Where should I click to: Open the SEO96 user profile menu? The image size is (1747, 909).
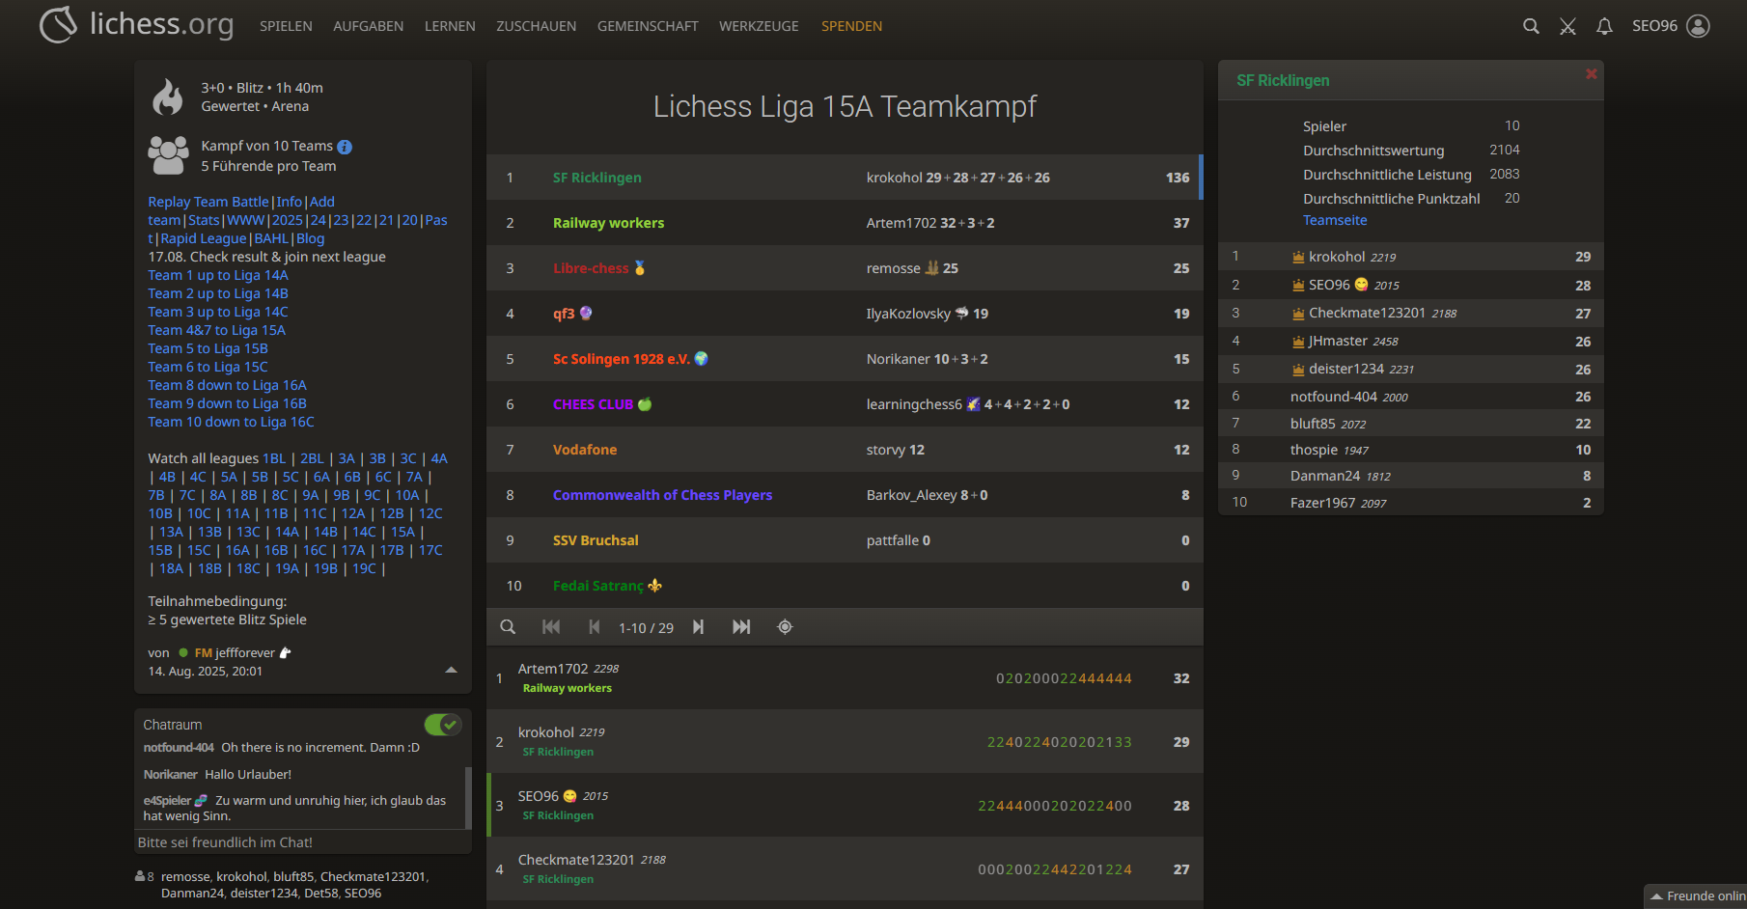pos(1671,26)
